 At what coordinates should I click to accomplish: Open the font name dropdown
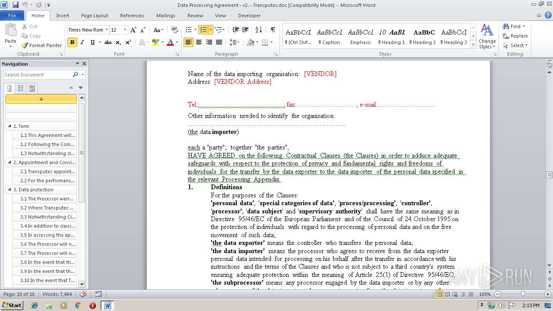point(107,30)
